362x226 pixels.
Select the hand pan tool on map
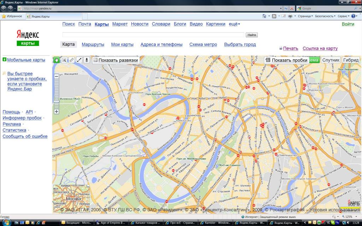57,60
